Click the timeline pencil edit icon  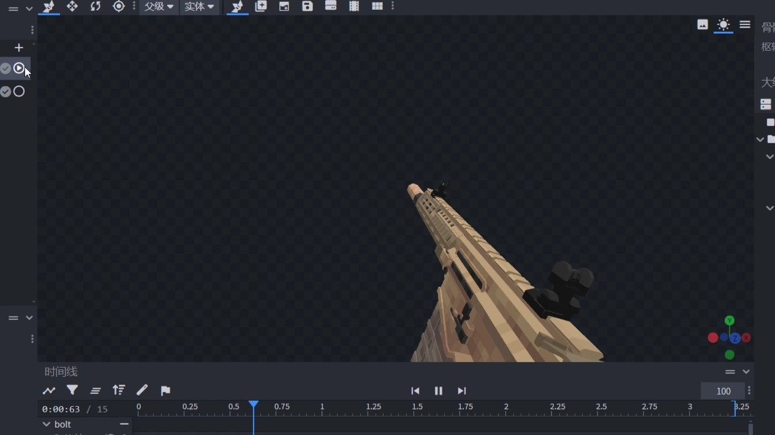coord(142,390)
